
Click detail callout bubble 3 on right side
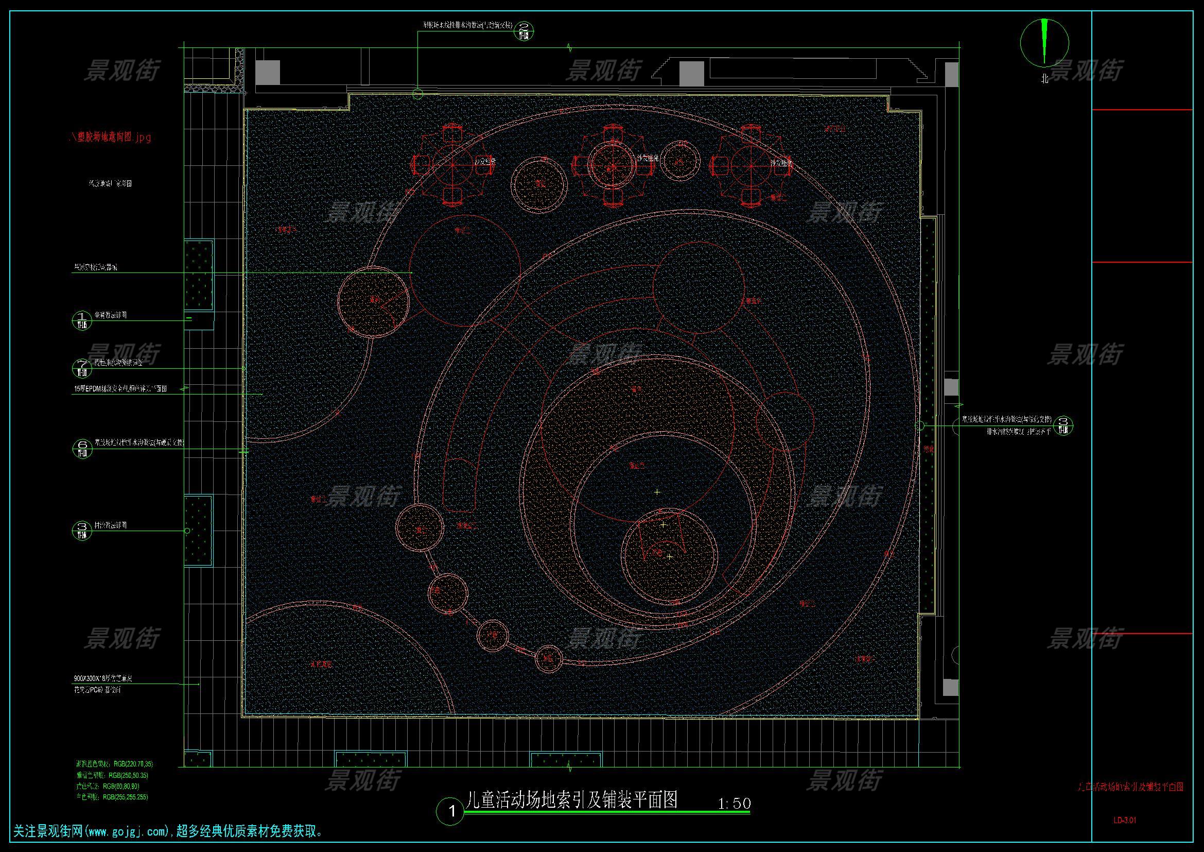[1063, 425]
